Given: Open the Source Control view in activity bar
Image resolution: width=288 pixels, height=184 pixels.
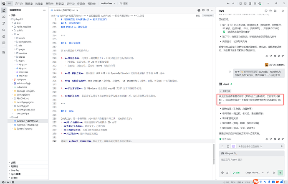Looking at the screenshot, I should point(4,23).
